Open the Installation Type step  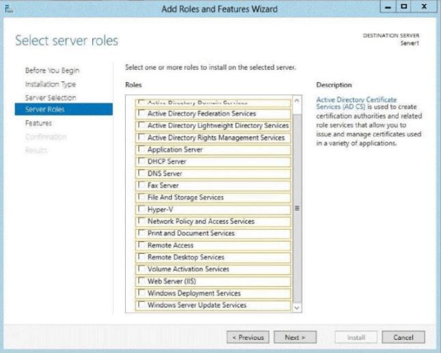tap(51, 84)
